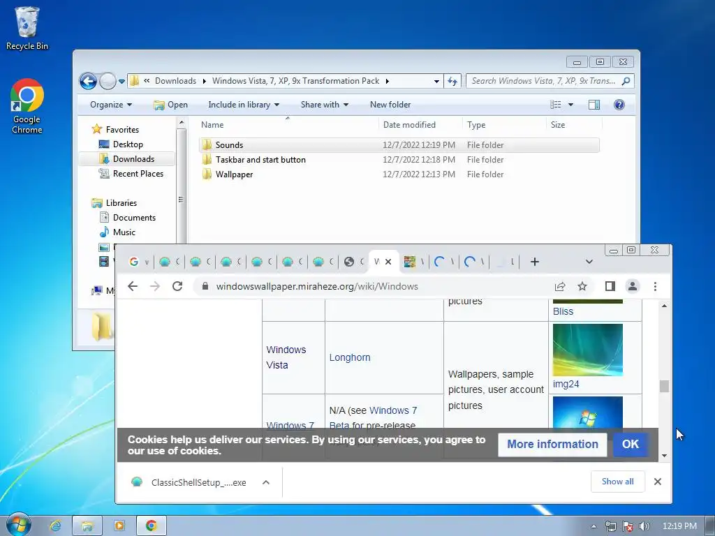715x536 pixels.
Task: Click the Vista wallpaper thumbnail
Action: (587, 350)
